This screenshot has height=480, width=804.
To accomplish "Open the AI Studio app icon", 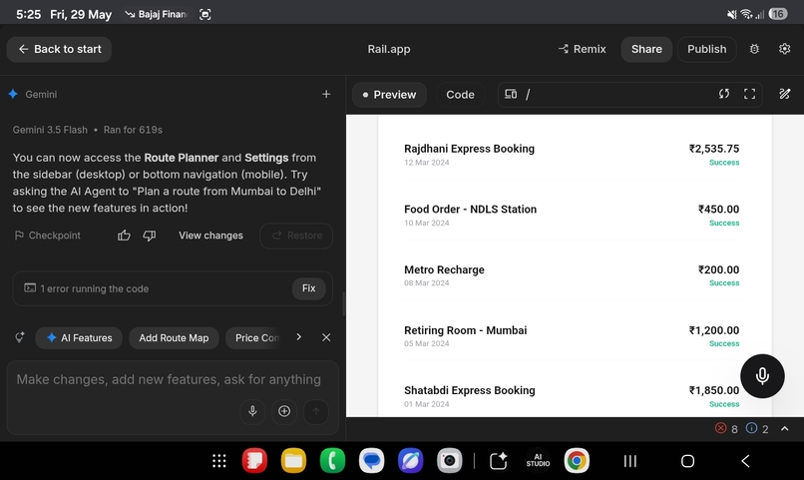I will pos(538,460).
